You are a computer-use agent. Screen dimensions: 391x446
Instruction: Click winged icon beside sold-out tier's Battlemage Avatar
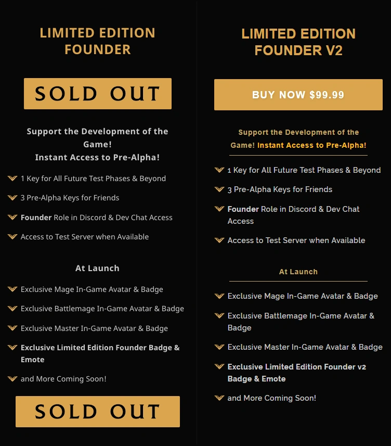[x=12, y=309]
